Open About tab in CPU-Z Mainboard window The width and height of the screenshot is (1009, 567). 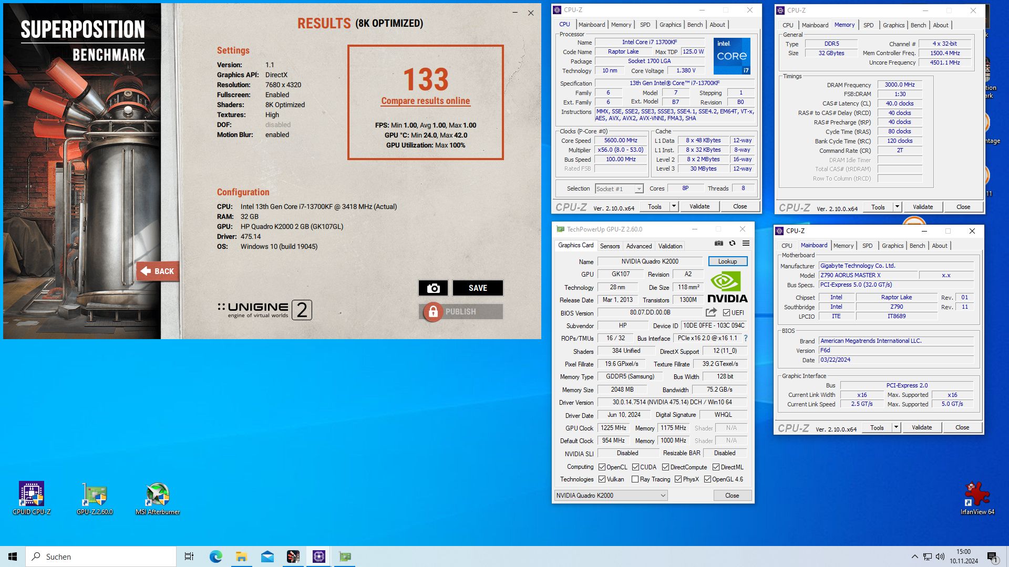939,246
